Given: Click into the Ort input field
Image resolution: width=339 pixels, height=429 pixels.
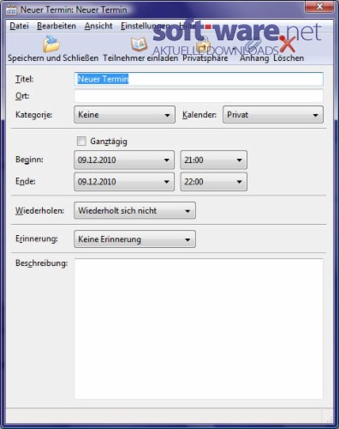Looking at the screenshot, I should pos(199,96).
